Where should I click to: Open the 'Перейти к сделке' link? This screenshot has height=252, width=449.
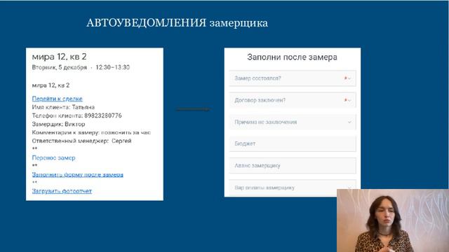point(58,99)
